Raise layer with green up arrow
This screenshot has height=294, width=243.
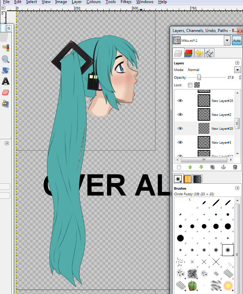tap(190, 167)
